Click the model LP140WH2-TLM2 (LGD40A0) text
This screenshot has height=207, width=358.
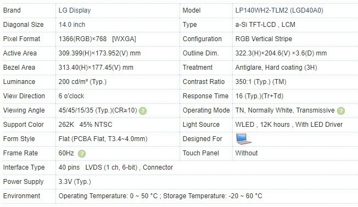[279, 10]
